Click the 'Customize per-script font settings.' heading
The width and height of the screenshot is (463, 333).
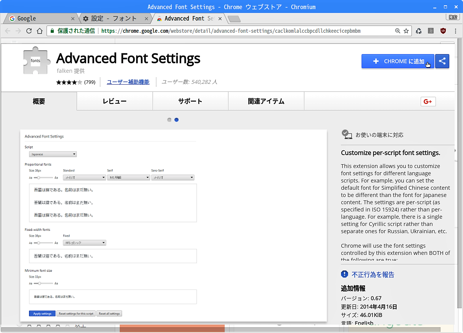(x=391, y=153)
